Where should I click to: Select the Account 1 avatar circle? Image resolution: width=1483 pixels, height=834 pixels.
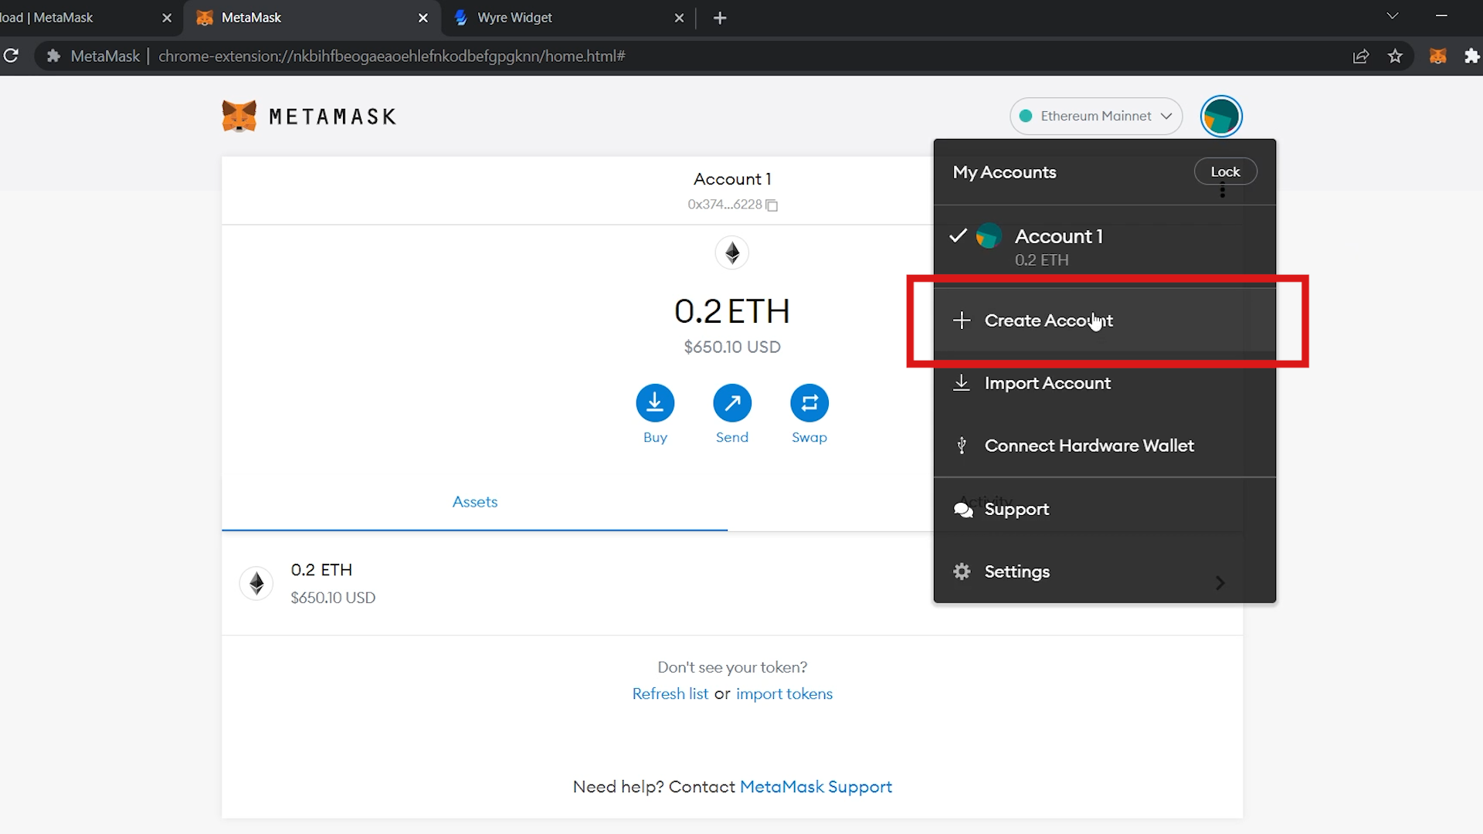click(988, 236)
